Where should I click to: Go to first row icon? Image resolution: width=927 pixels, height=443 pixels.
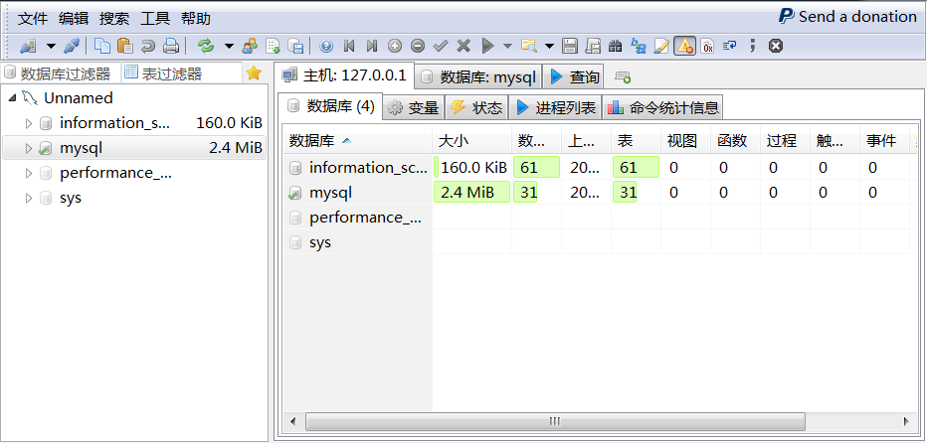pos(349,46)
